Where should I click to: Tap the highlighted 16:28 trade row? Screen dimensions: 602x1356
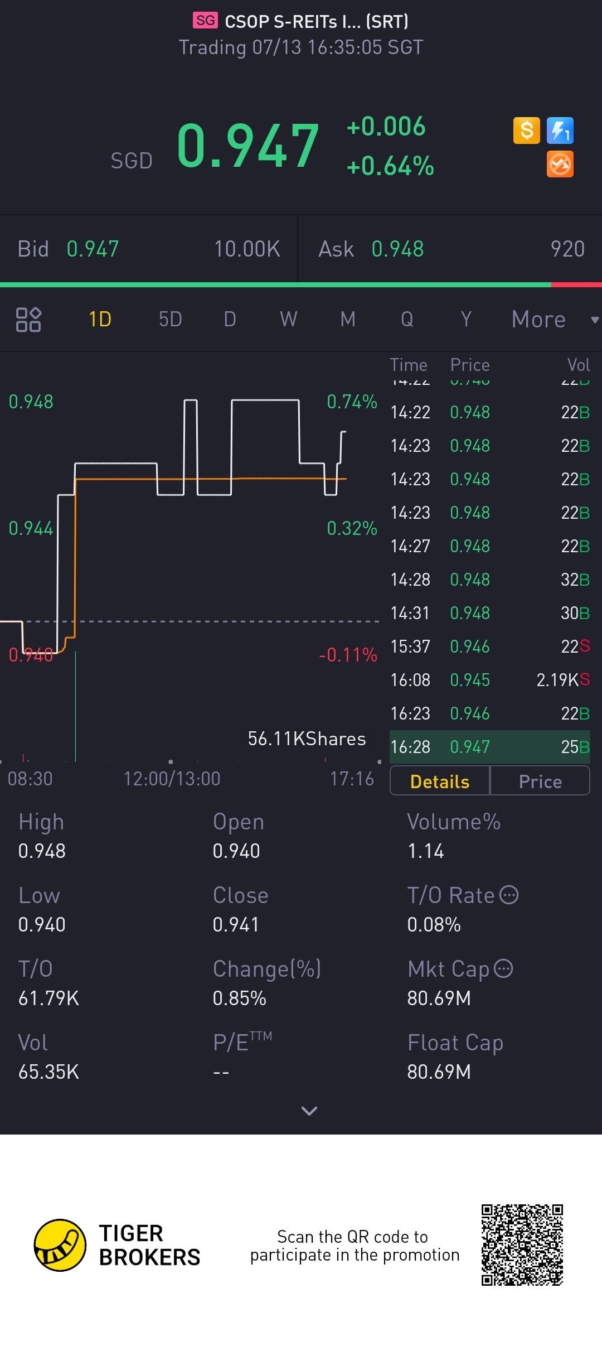coord(490,747)
